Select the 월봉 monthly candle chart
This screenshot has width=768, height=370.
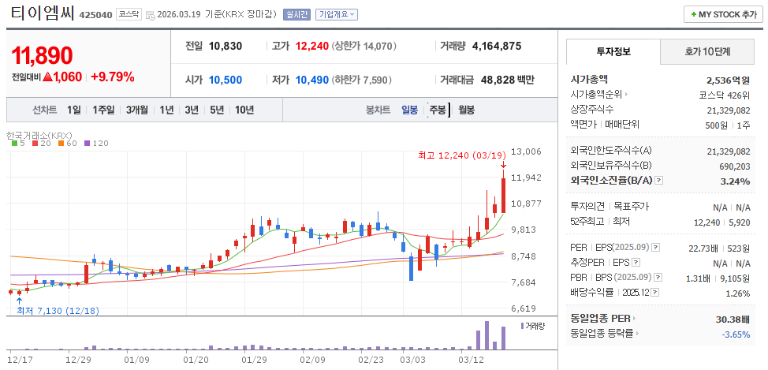466,110
